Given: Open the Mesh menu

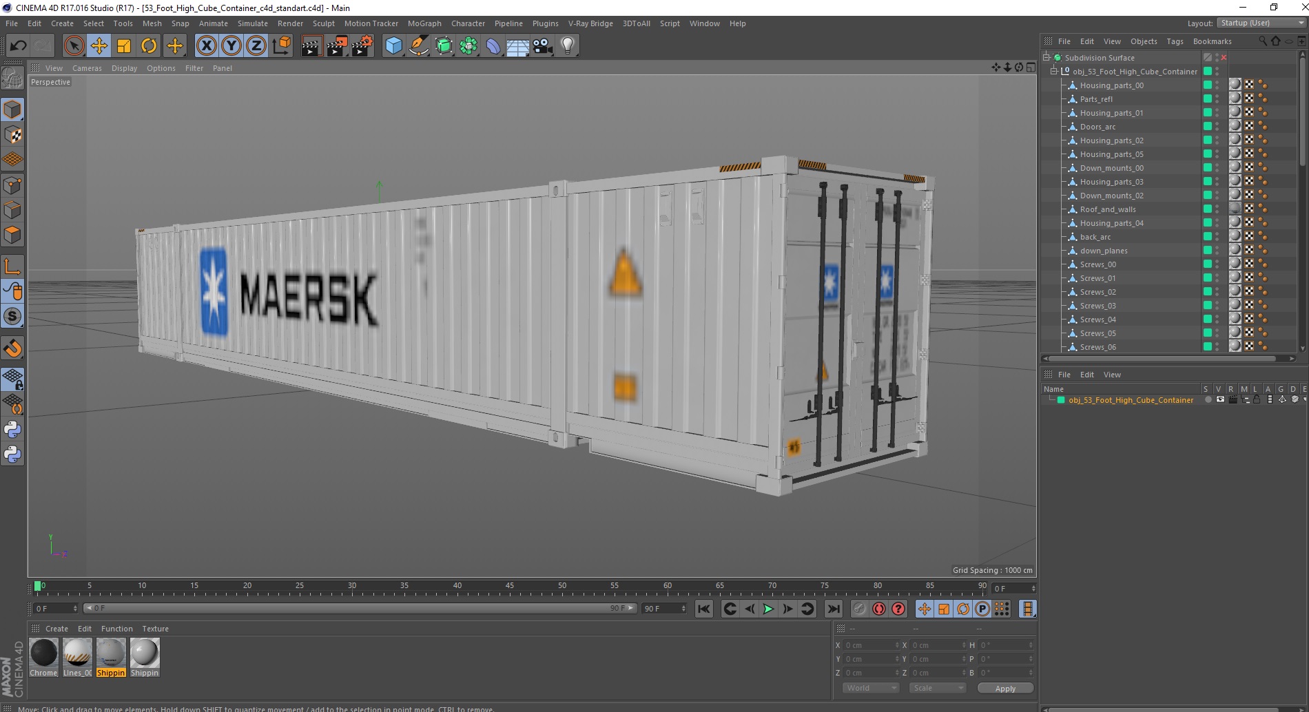Looking at the screenshot, I should [152, 23].
